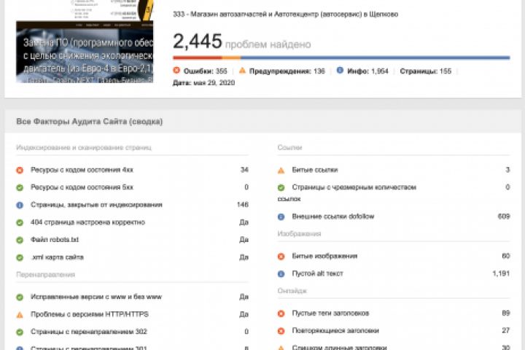
Task: Click the warning triangle beside Предупреждения
Action: coord(242,70)
